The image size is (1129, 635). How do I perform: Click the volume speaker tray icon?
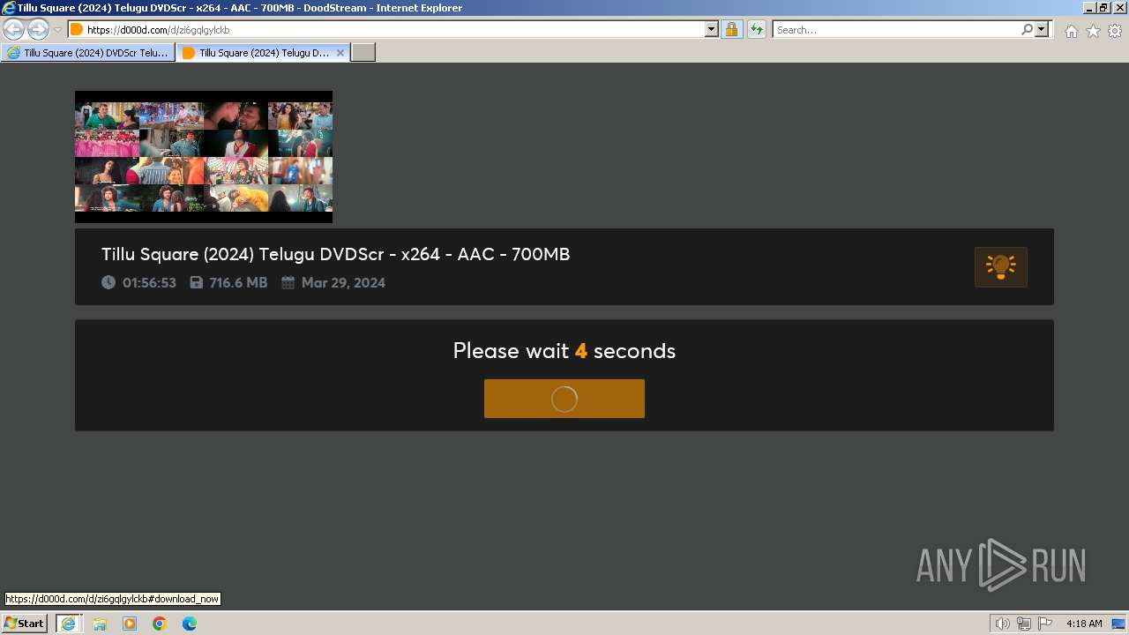(x=1003, y=624)
